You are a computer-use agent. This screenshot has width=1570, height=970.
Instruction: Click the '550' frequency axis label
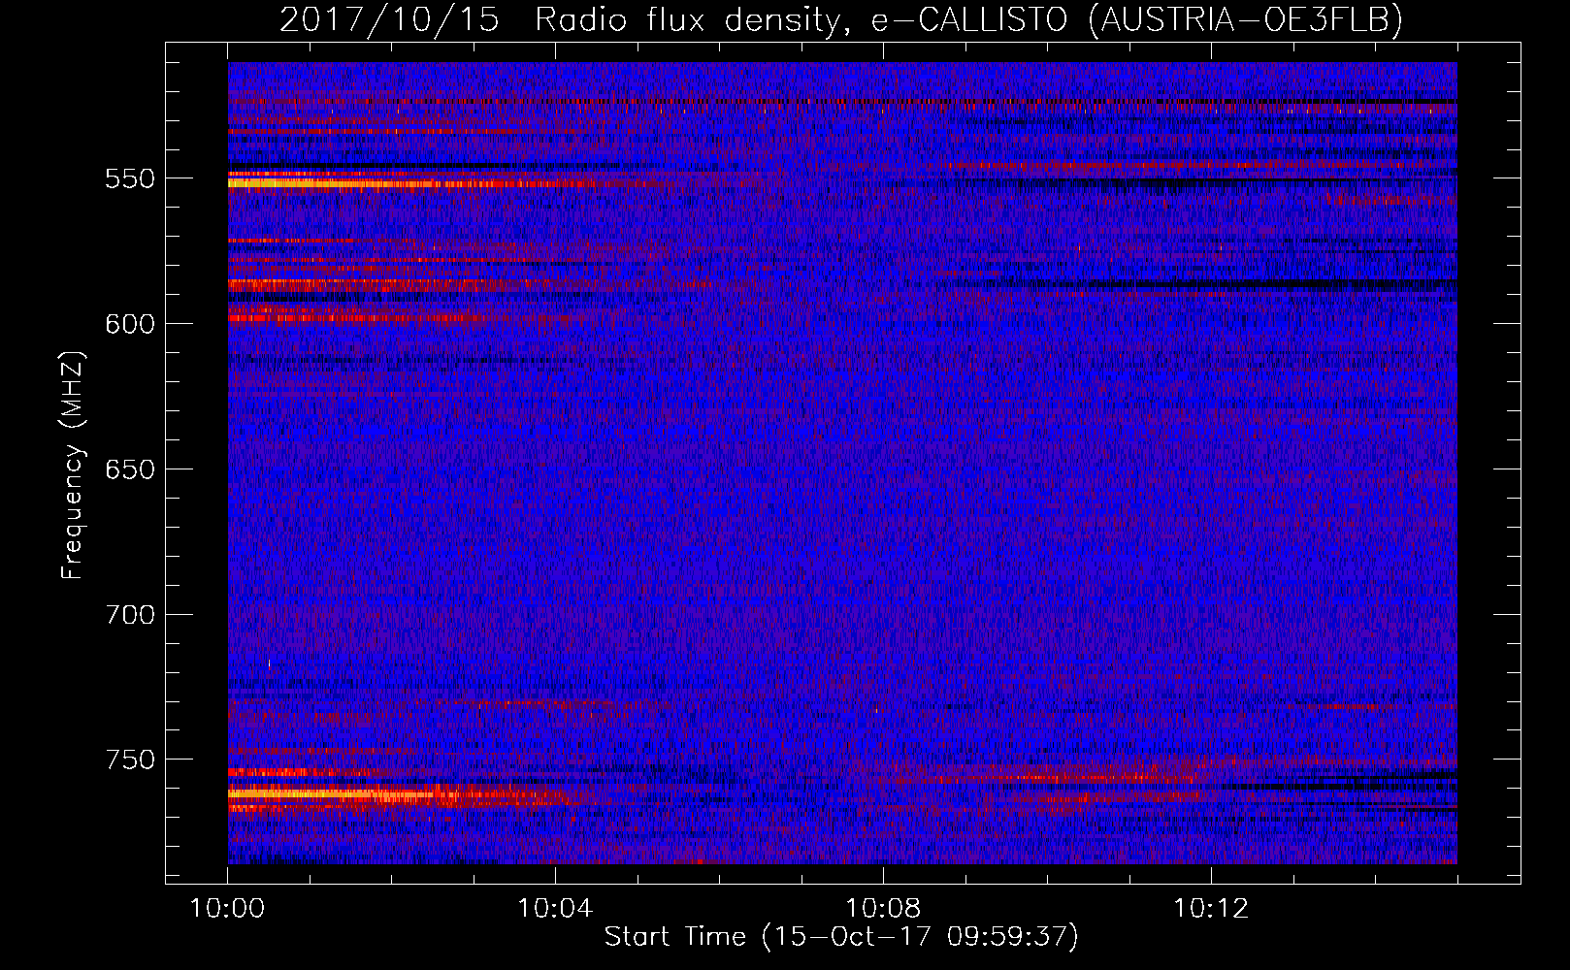[130, 179]
